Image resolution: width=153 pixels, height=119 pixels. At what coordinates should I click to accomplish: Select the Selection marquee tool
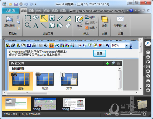pyautogui.click(x=28, y=18)
